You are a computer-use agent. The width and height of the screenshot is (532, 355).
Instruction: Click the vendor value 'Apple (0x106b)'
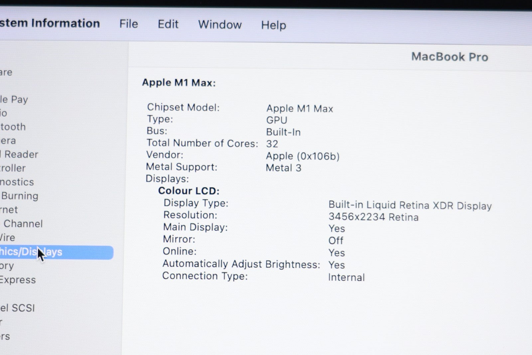click(x=303, y=156)
